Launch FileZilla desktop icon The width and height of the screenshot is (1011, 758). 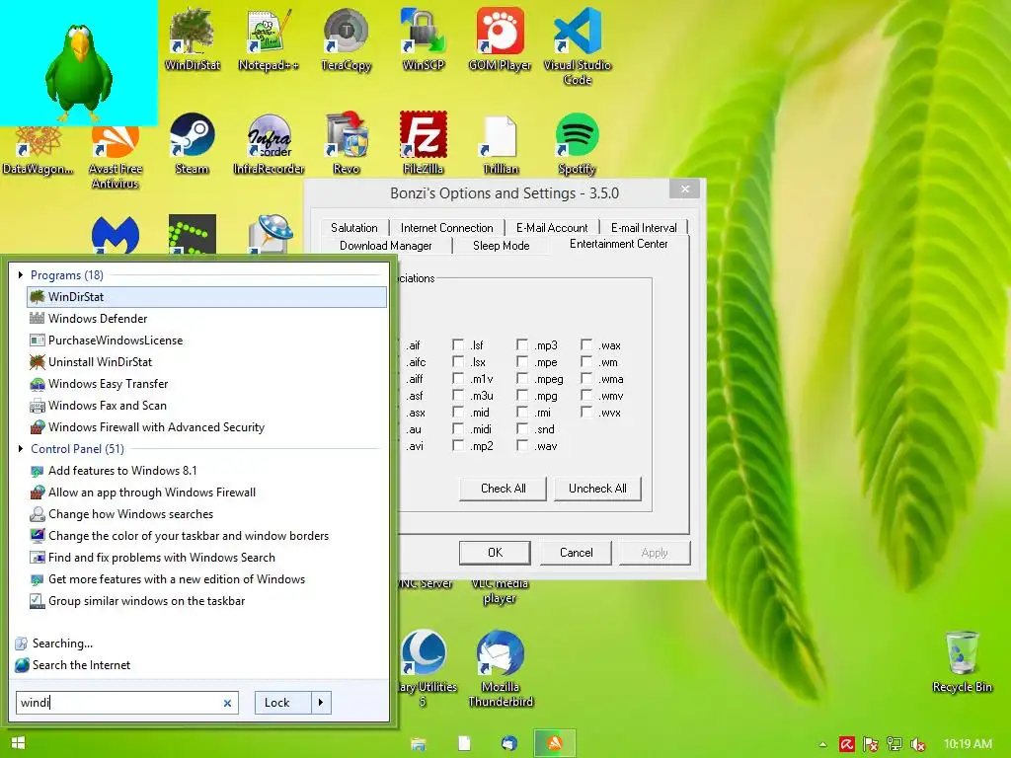tap(423, 143)
